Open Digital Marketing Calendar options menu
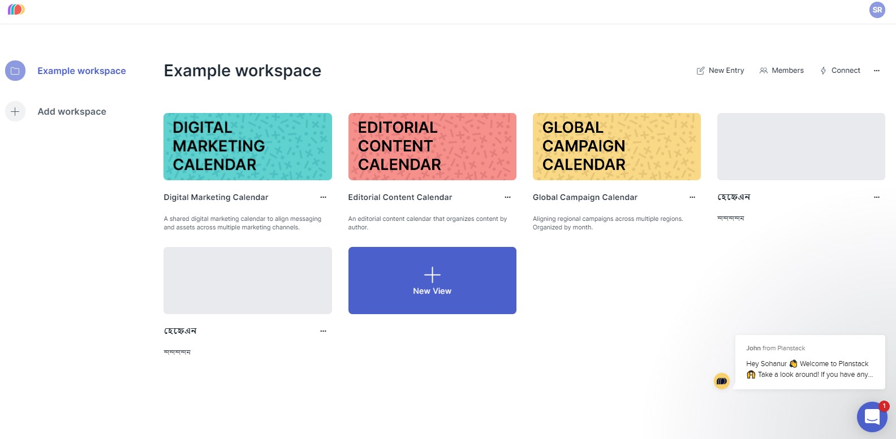The width and height of the screenshot is (896, 439). [x=323, y=197]
